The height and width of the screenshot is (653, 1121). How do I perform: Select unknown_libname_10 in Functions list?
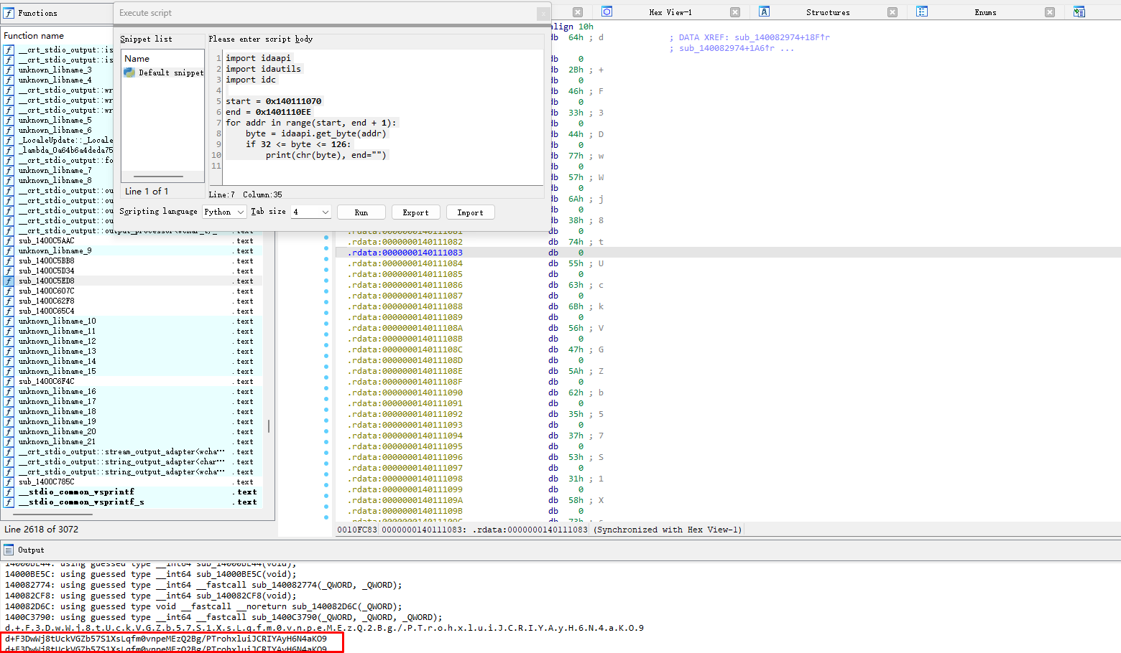point(57,321)
